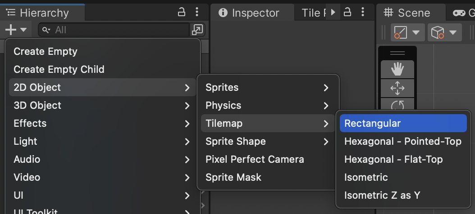Viewport: 475px width, 214px height.
Task: Select Isometric Z as Y tilemap option
Action: [x=382, y=195]
